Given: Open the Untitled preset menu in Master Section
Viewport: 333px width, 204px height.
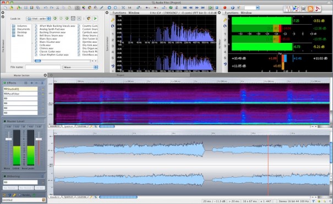Looking at the screenshot, I should tap(43, 200).
